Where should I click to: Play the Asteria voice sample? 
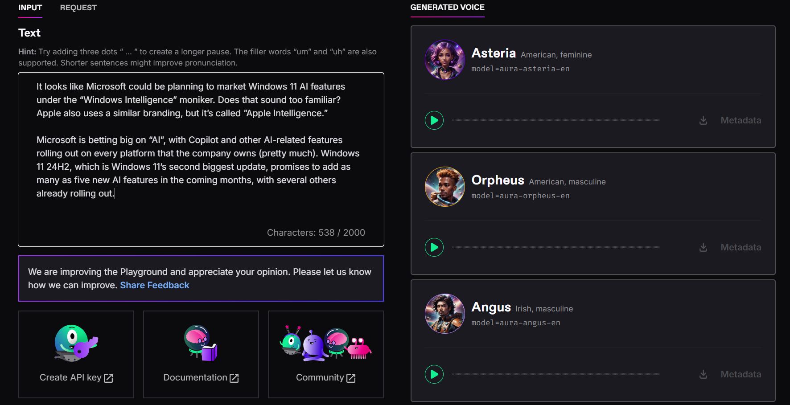click(434, 120)
